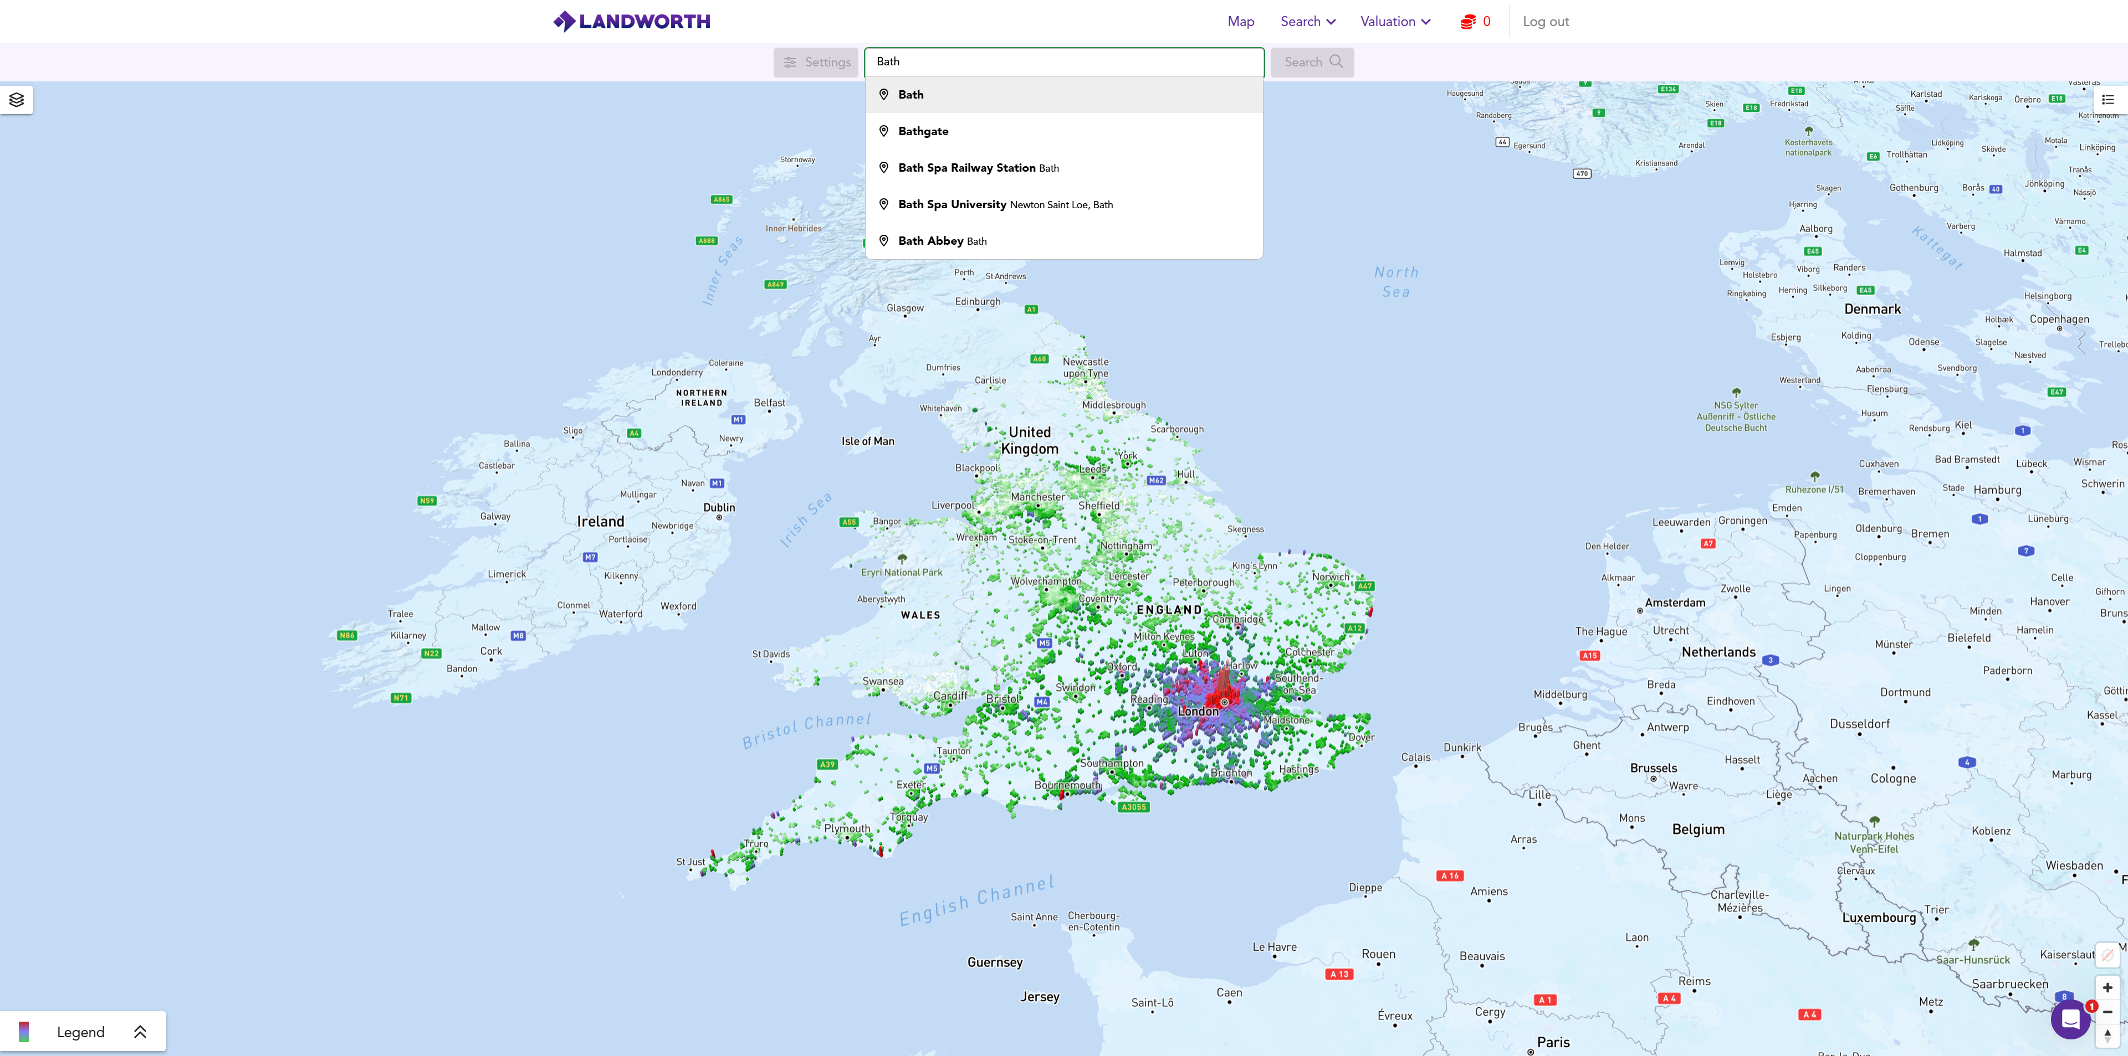Click the Log out link
2128x1056 pixels.
(x=1545, y=22)
